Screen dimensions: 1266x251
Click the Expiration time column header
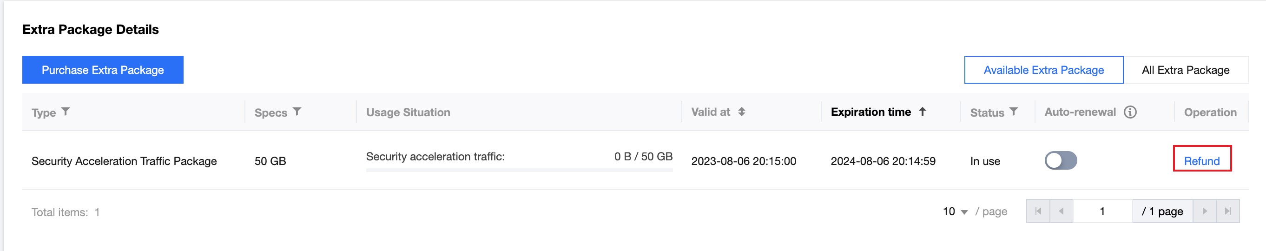[870, 112]
